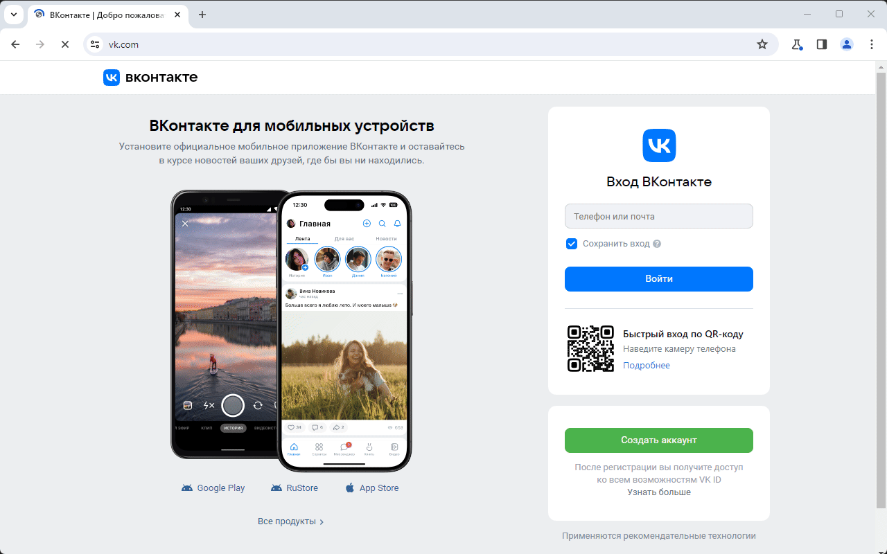The image size is (887, 554).
Task: Open the Chrome Labs flask icon
Action: [x=797, y=44]
